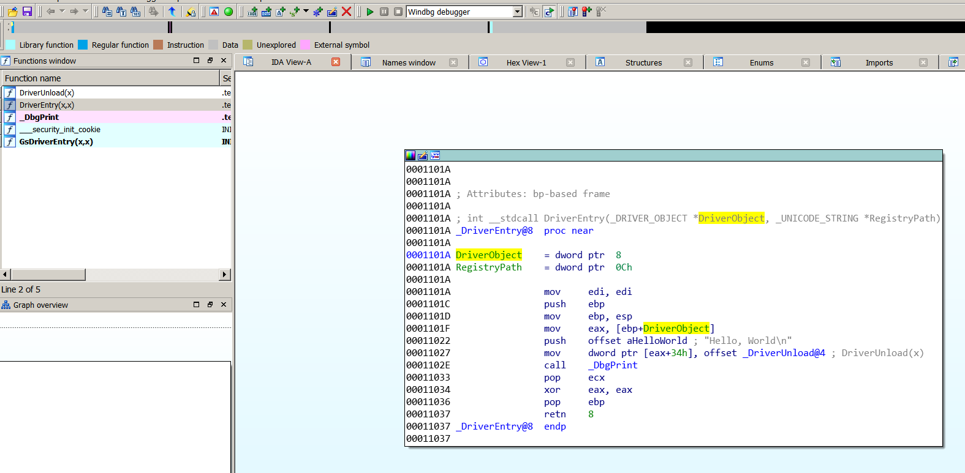
Task: Open the Windbg debugger dropdown
Action: coord(517,12)
